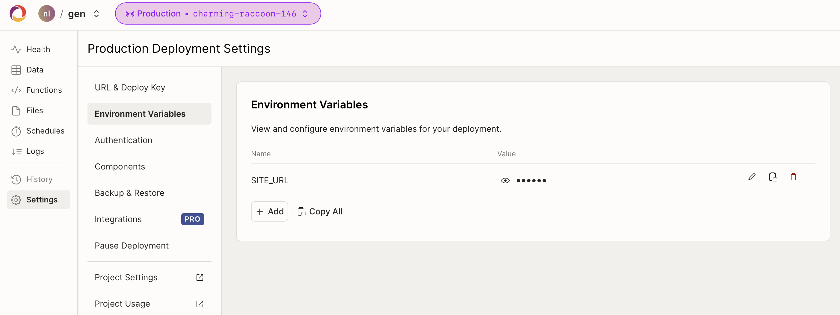This screenshot has width=840, height=315.
Task: Select the URL & Deploy Key tab
Action: (x=130, y=87)
